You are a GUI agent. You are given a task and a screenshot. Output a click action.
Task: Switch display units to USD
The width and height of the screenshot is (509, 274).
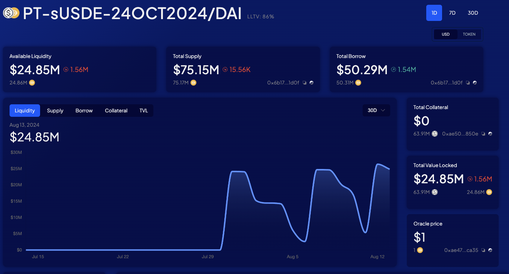(x=445, y=34)
